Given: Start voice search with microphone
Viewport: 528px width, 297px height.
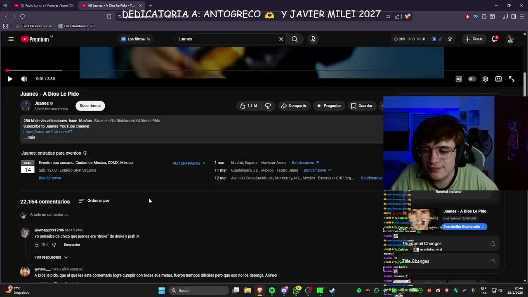Looking at the screenshot, I should coord(313,39).
